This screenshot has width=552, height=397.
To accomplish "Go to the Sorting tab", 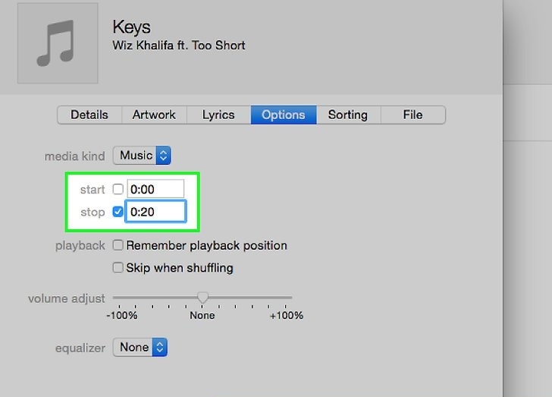I will pos(348,115).
